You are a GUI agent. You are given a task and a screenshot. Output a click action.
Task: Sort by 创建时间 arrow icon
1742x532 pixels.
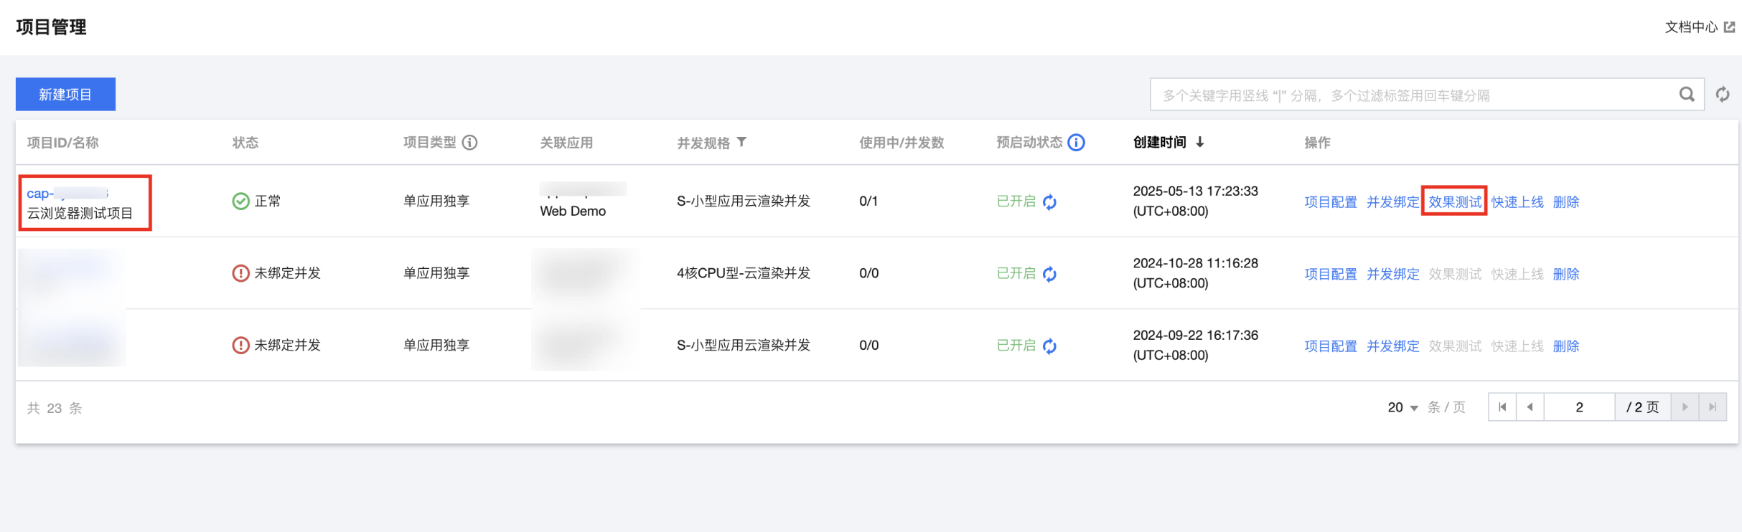tap(1199, 143)
